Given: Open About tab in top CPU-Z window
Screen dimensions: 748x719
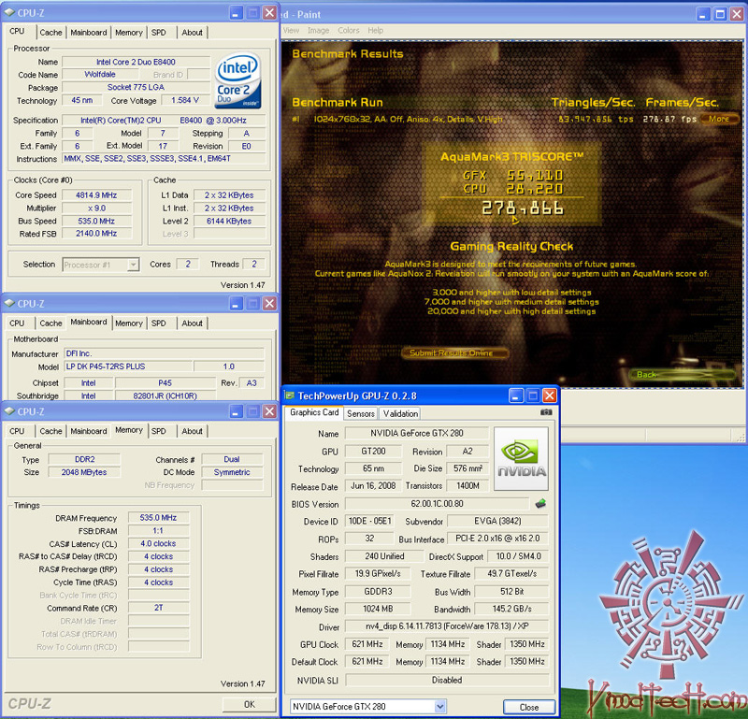Looking at the screenshot, I should tap(193, 33).
